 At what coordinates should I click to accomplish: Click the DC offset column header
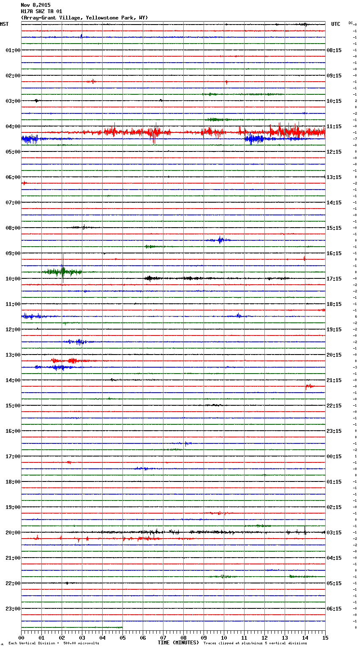351,23
